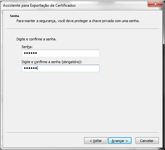Screen dimensions: 165x150
Task: Click the masked dots in the Senha field
Action: pyautogui.click(x=30, y=53)
